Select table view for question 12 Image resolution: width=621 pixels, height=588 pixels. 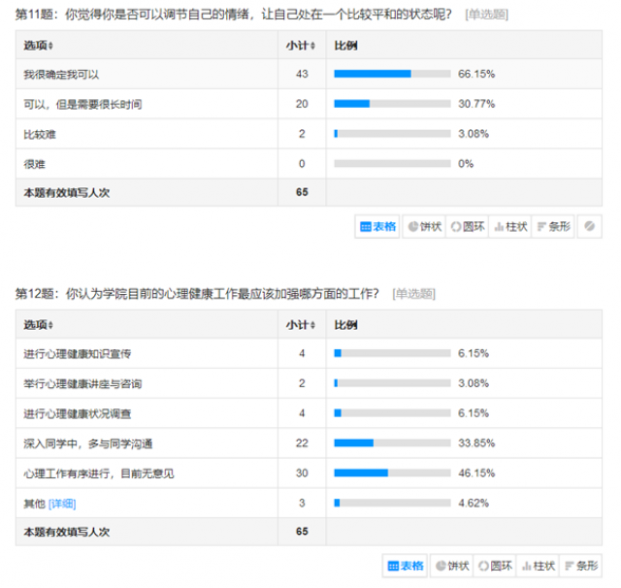click(406, 566)
